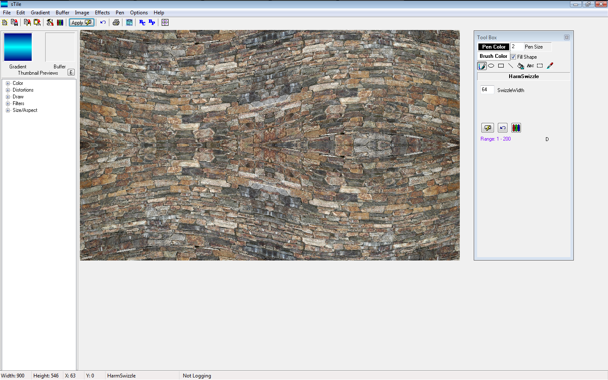Select the Abc text tool
The height and width of the screenshot is (380, 608).
(x=530, y=66)
